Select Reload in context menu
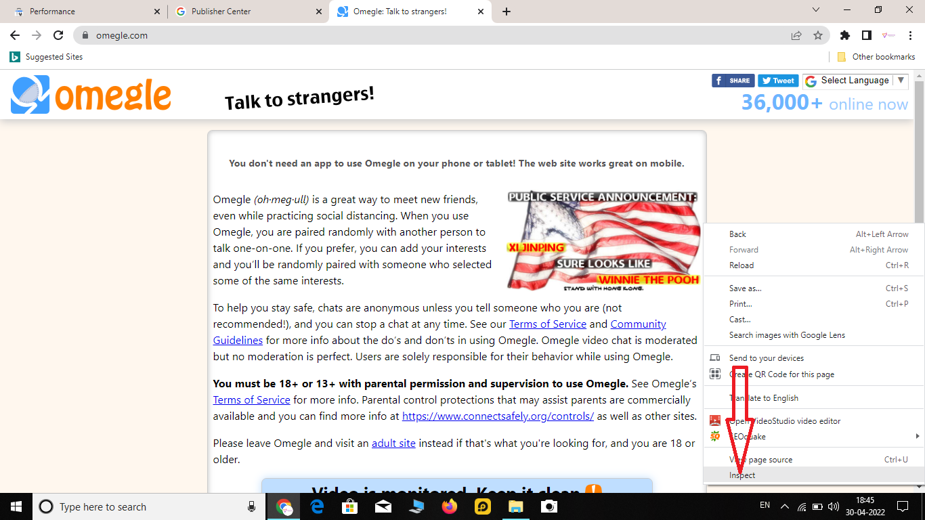 (x=814, y=265)
